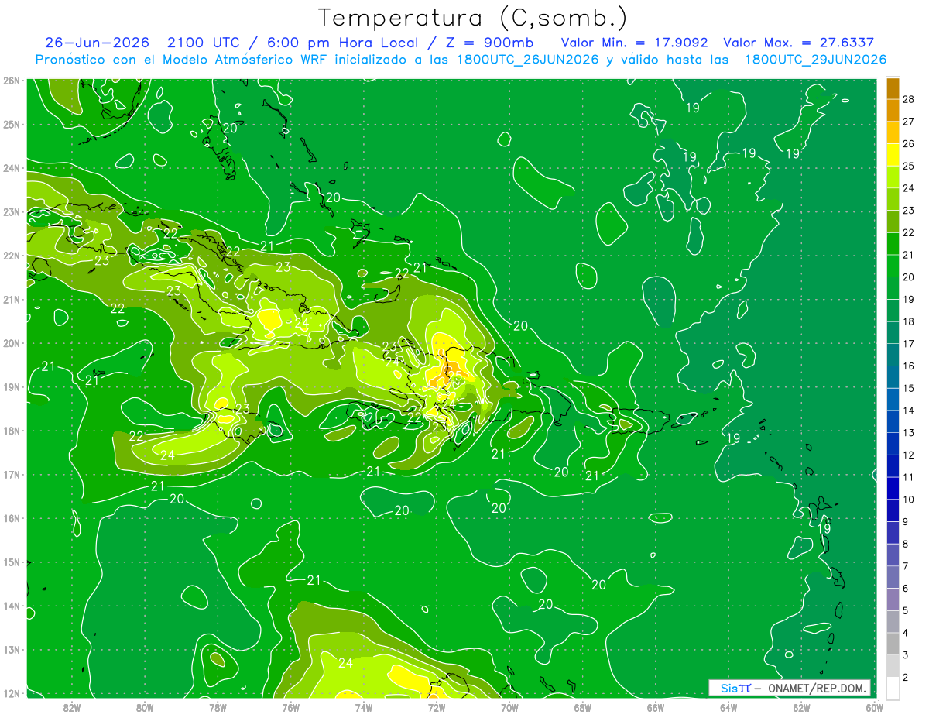Click the '64W' longitude axis label
This screenshot has height=718, width=929.
click(x=728, y=707)
